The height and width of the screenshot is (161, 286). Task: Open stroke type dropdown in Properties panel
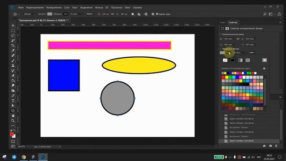click(x=252, y=53)
